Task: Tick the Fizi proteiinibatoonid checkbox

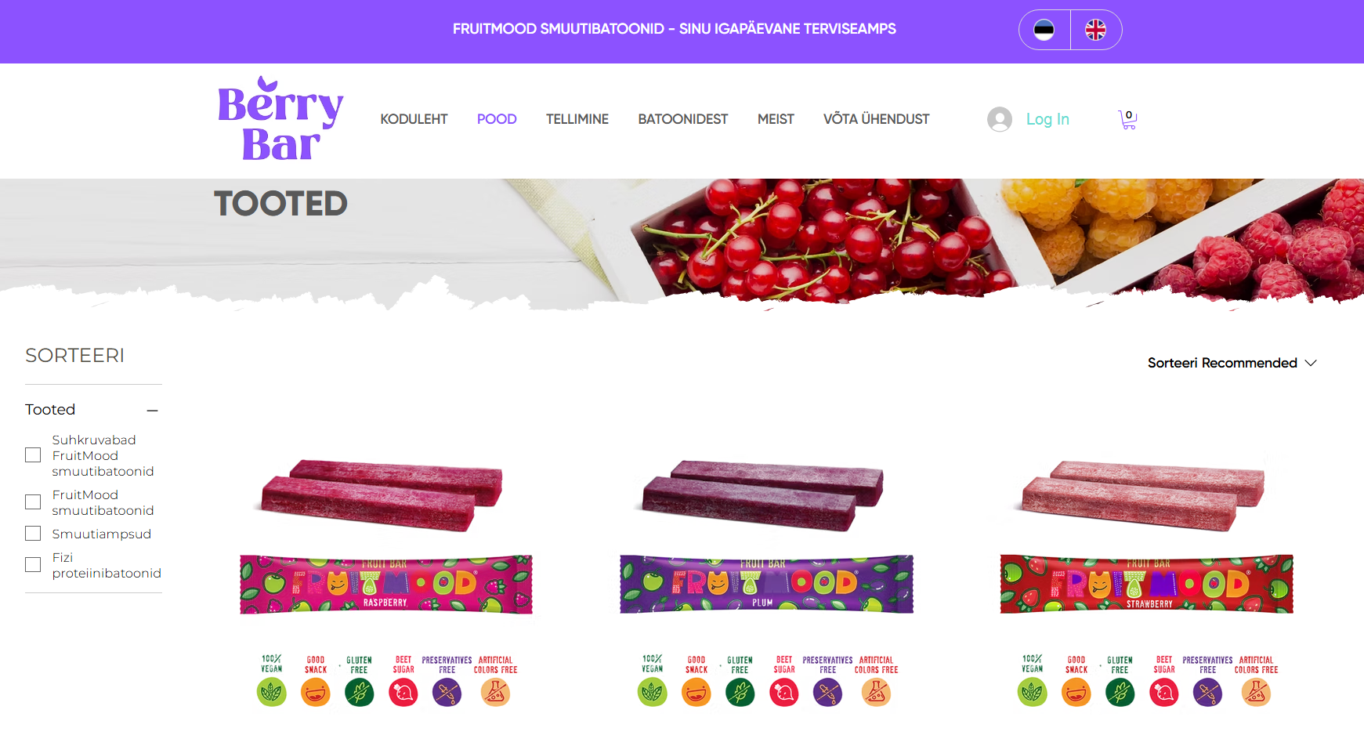Action: click(33, 565)
